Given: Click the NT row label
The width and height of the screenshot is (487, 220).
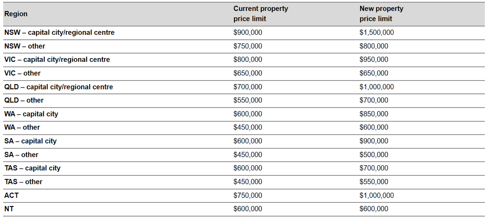Looking at the screenshot, I should click(x=9, y=209).
